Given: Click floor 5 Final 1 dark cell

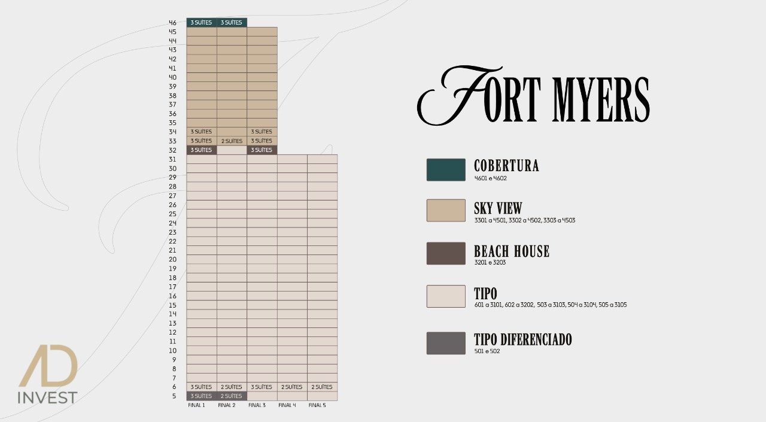Looking at the screenshot, I should (x=202, y=396).
